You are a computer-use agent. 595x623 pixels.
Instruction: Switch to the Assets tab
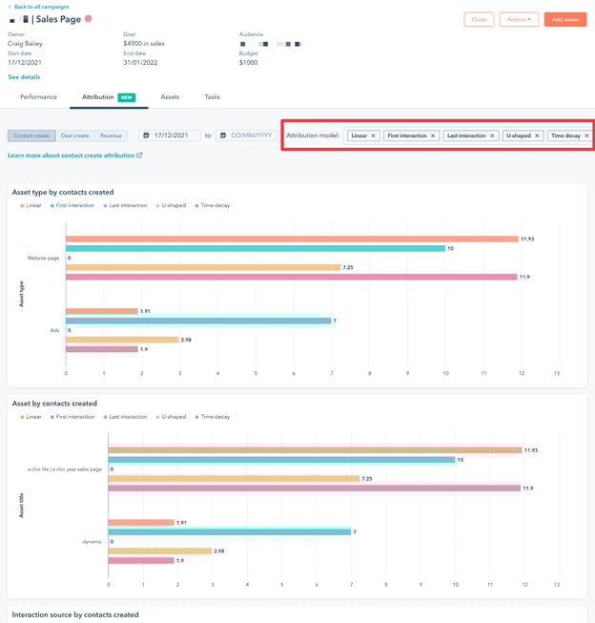click(x=170, y=97)
